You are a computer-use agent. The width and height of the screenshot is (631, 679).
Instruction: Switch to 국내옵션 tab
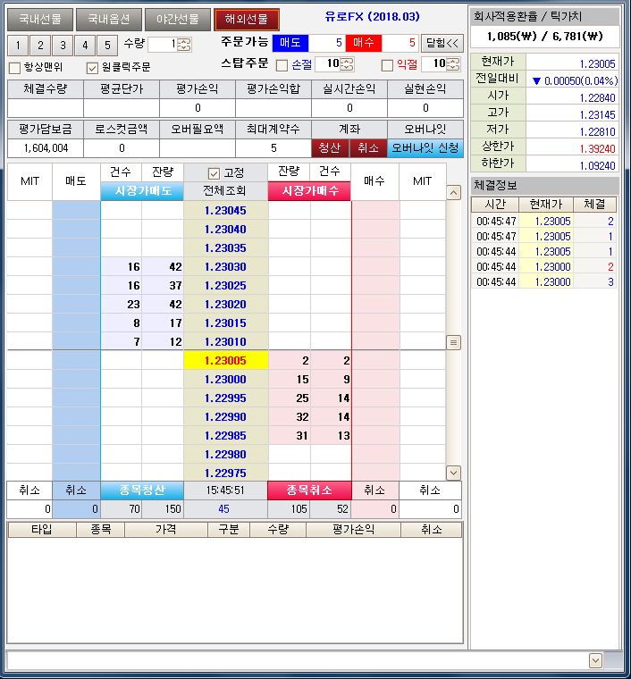(x=109, y=19)
